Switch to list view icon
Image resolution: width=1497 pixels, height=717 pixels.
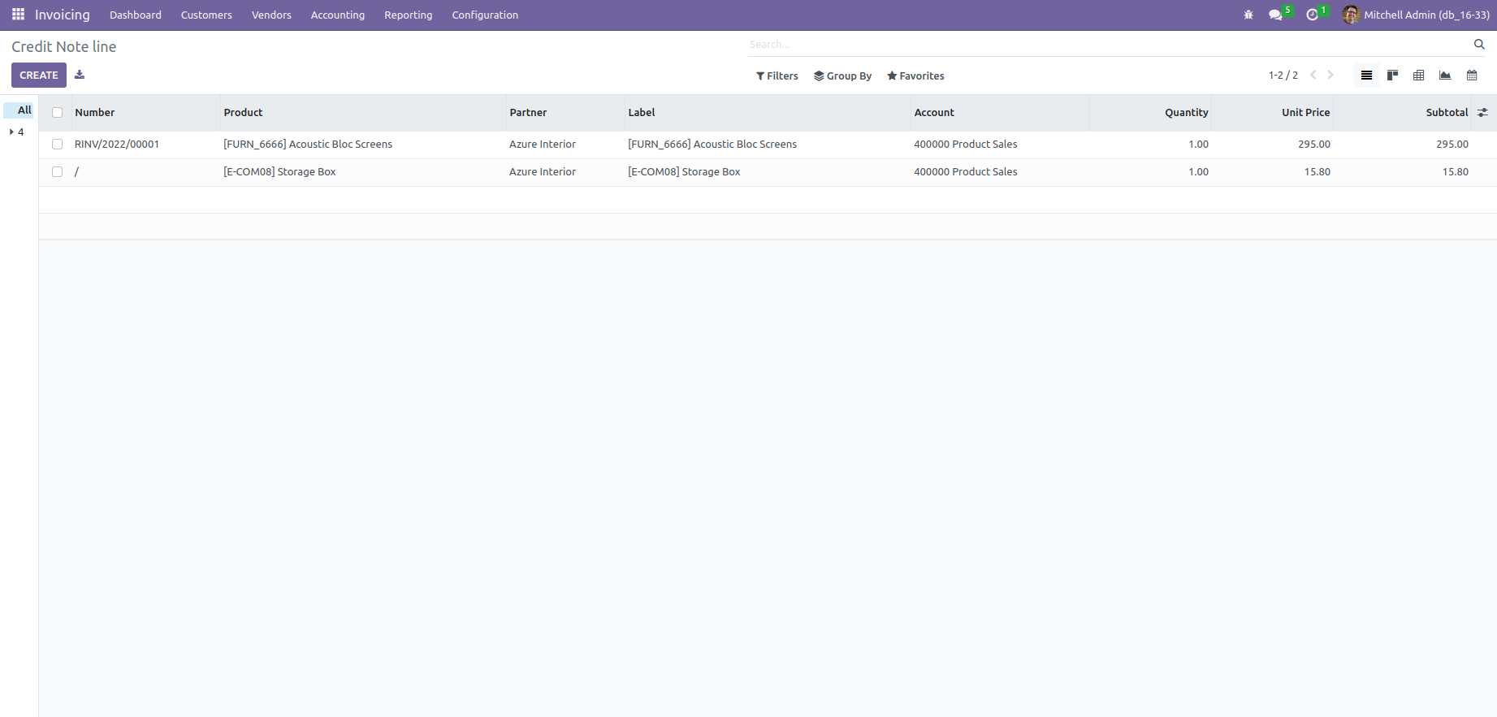click(1366, 76)
